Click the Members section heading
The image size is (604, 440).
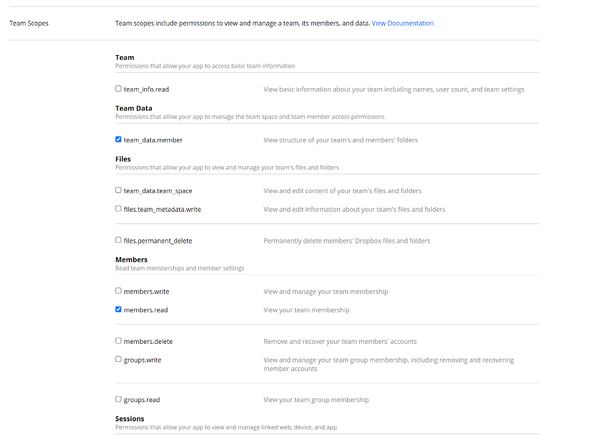point(131,260)
